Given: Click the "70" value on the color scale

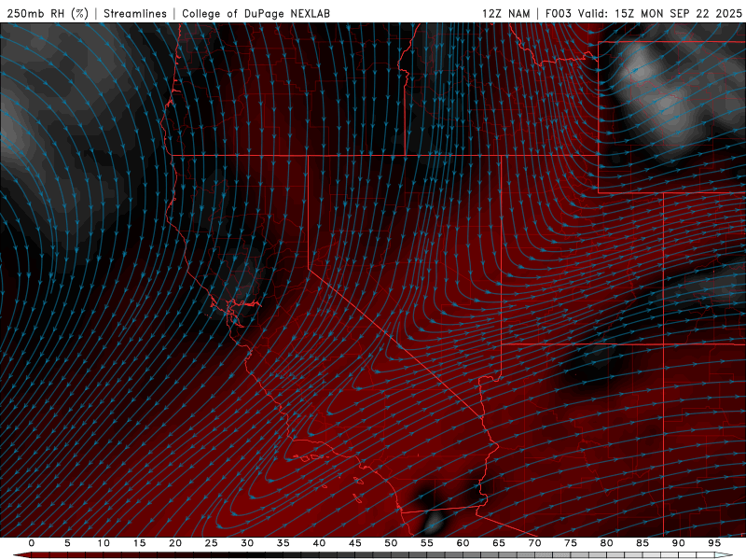Looking at the screenshot, I should point(534,543).
